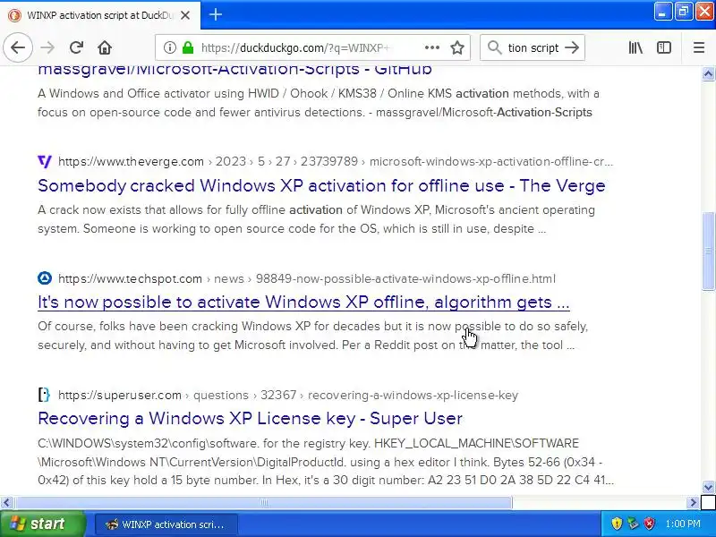Click the horizontal scrollbar thumb
Screen dimensions: 716x537
263,503
